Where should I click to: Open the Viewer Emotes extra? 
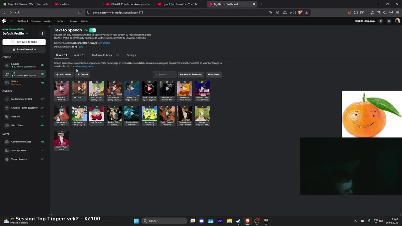pyautogui.click(x=24, y=159)
